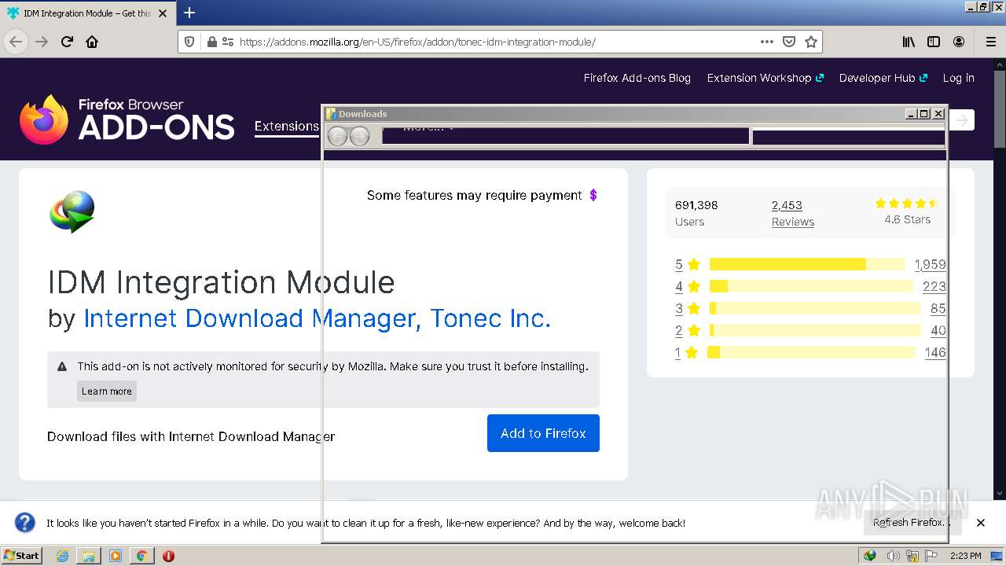
Task: Open tracking protection shield info
Action: click(189, 42)
